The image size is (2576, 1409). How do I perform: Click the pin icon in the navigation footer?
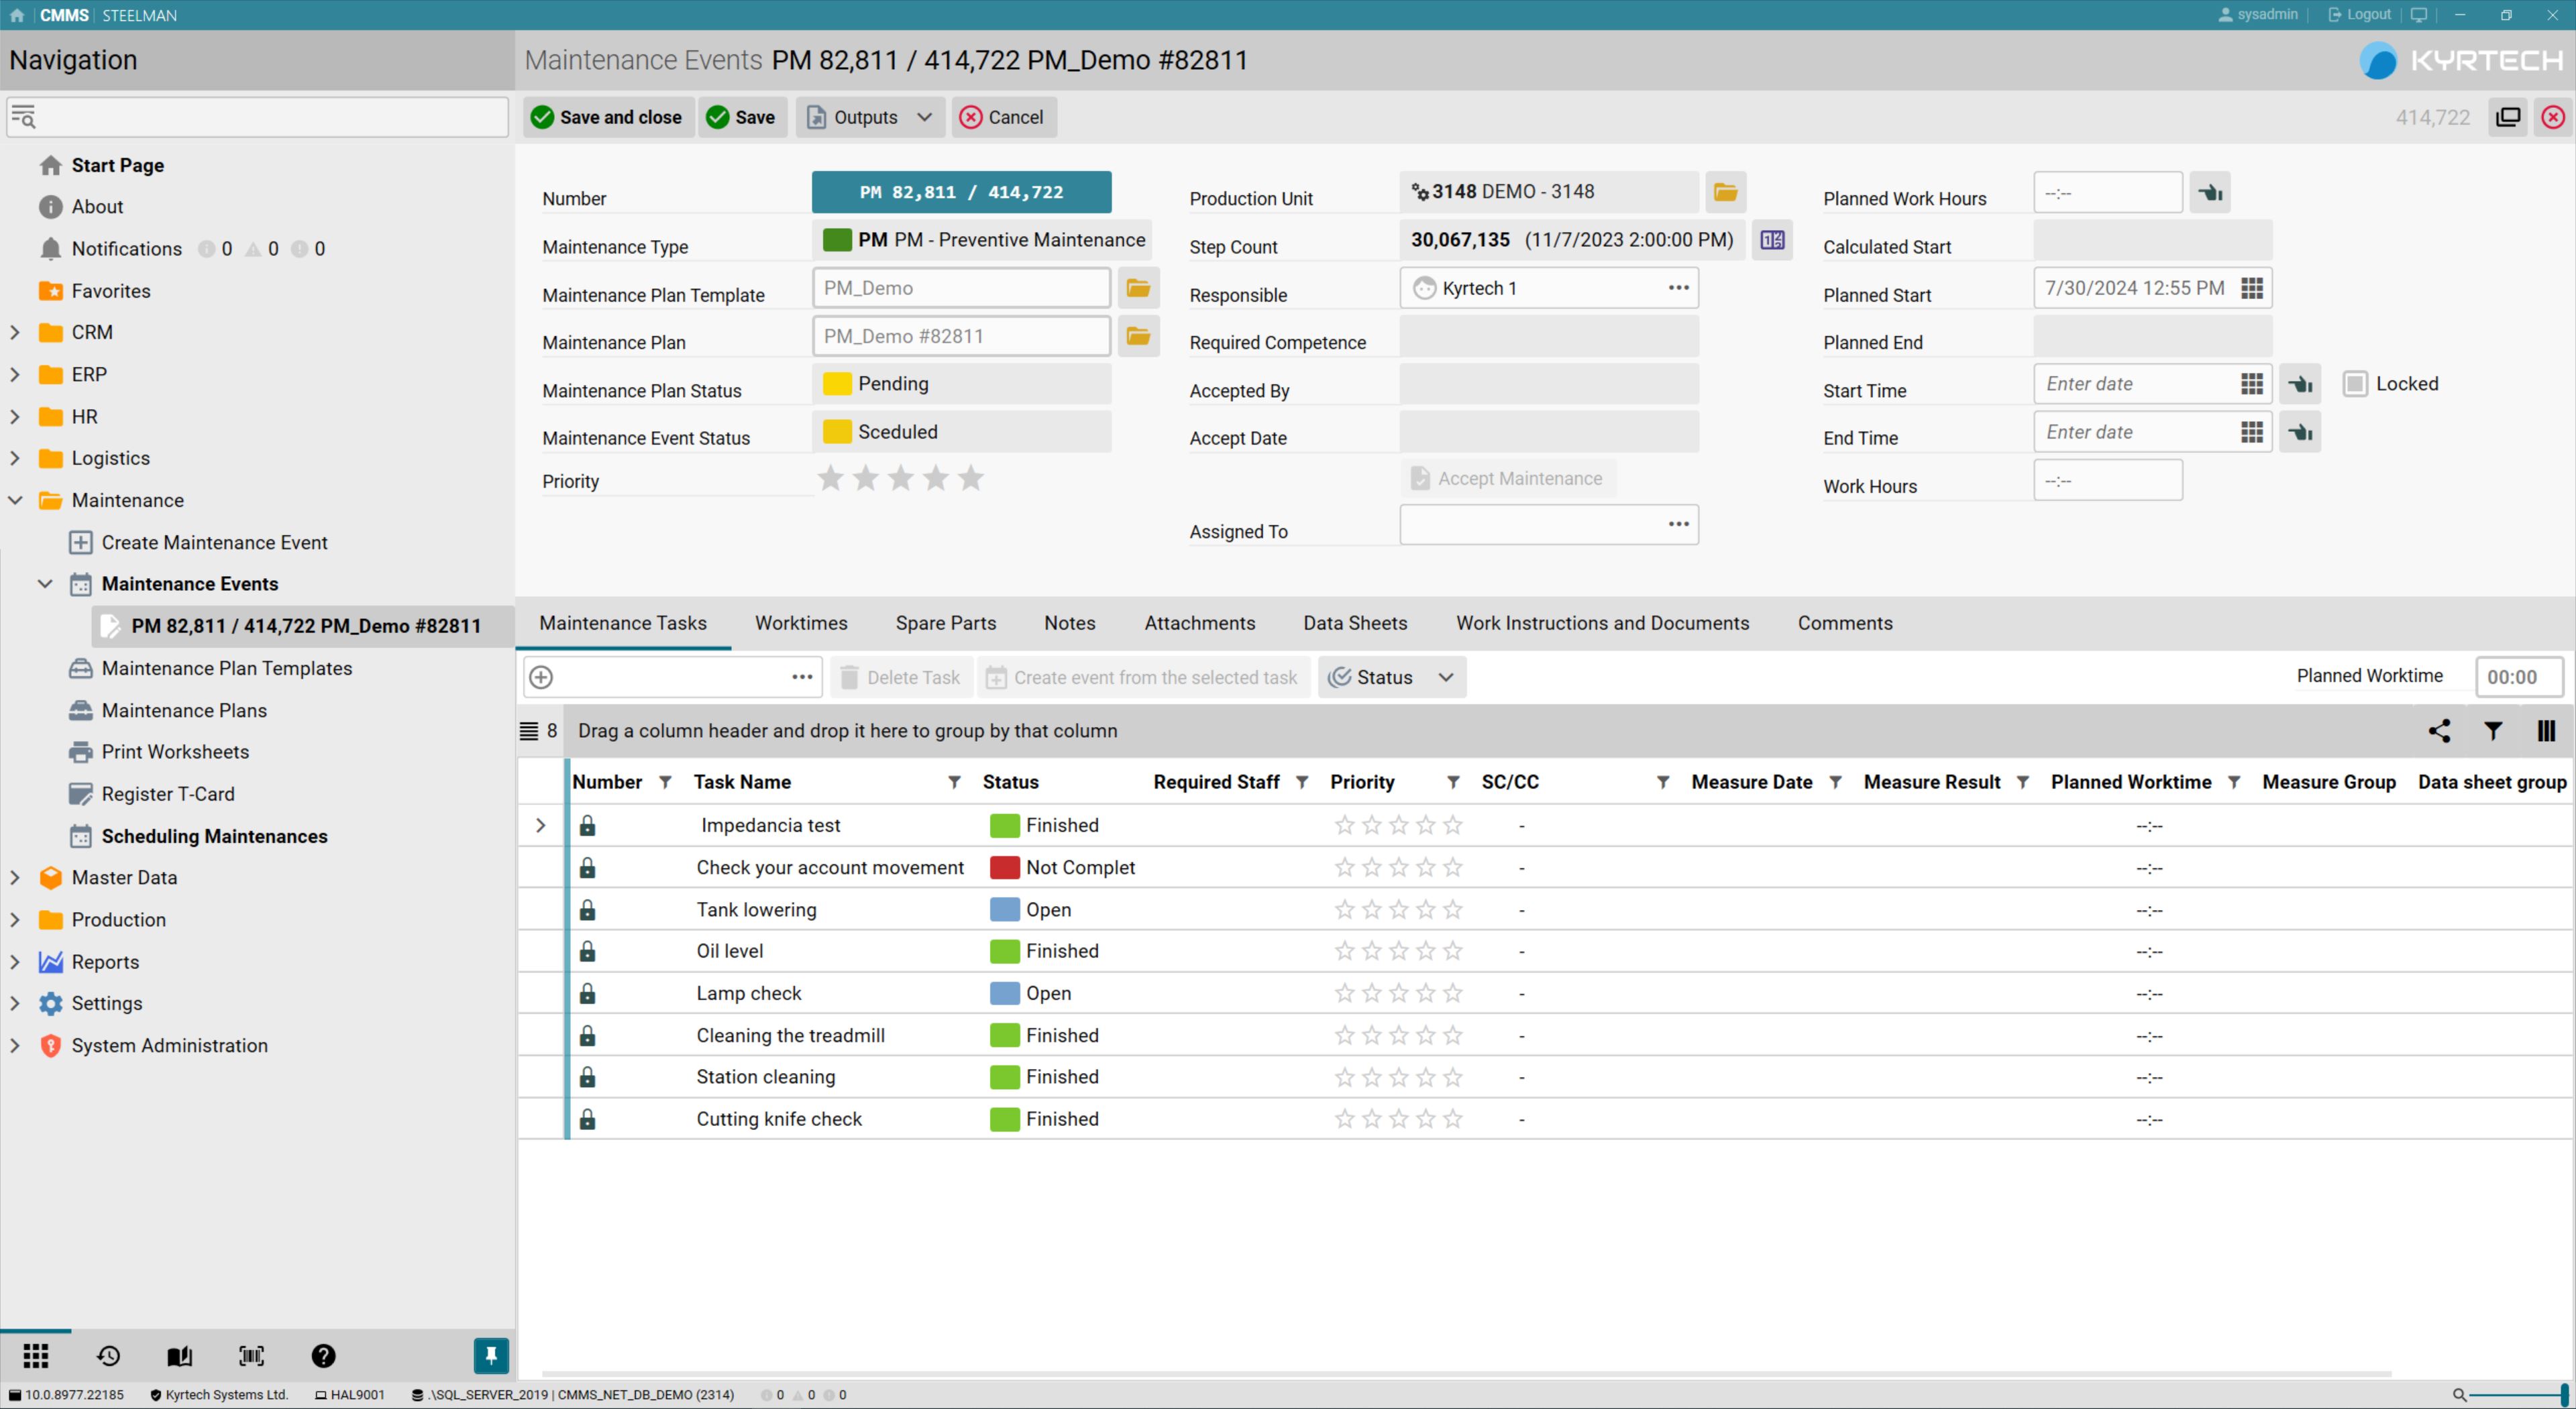[x=490, y=1355]
